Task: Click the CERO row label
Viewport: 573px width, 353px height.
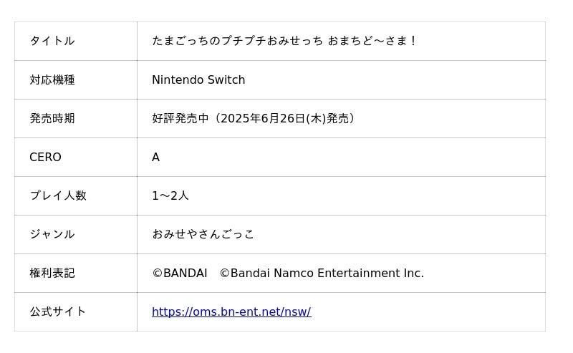Action: click(45, 158)
